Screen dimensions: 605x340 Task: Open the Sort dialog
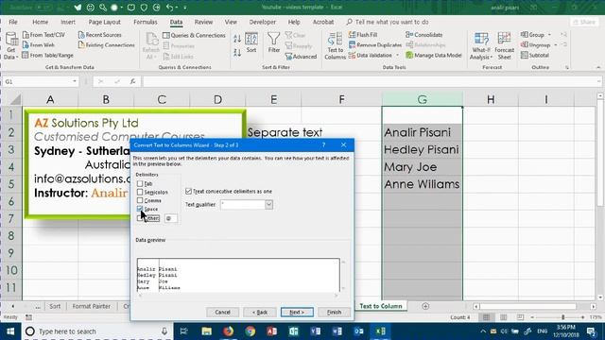[x=251, y=42]
